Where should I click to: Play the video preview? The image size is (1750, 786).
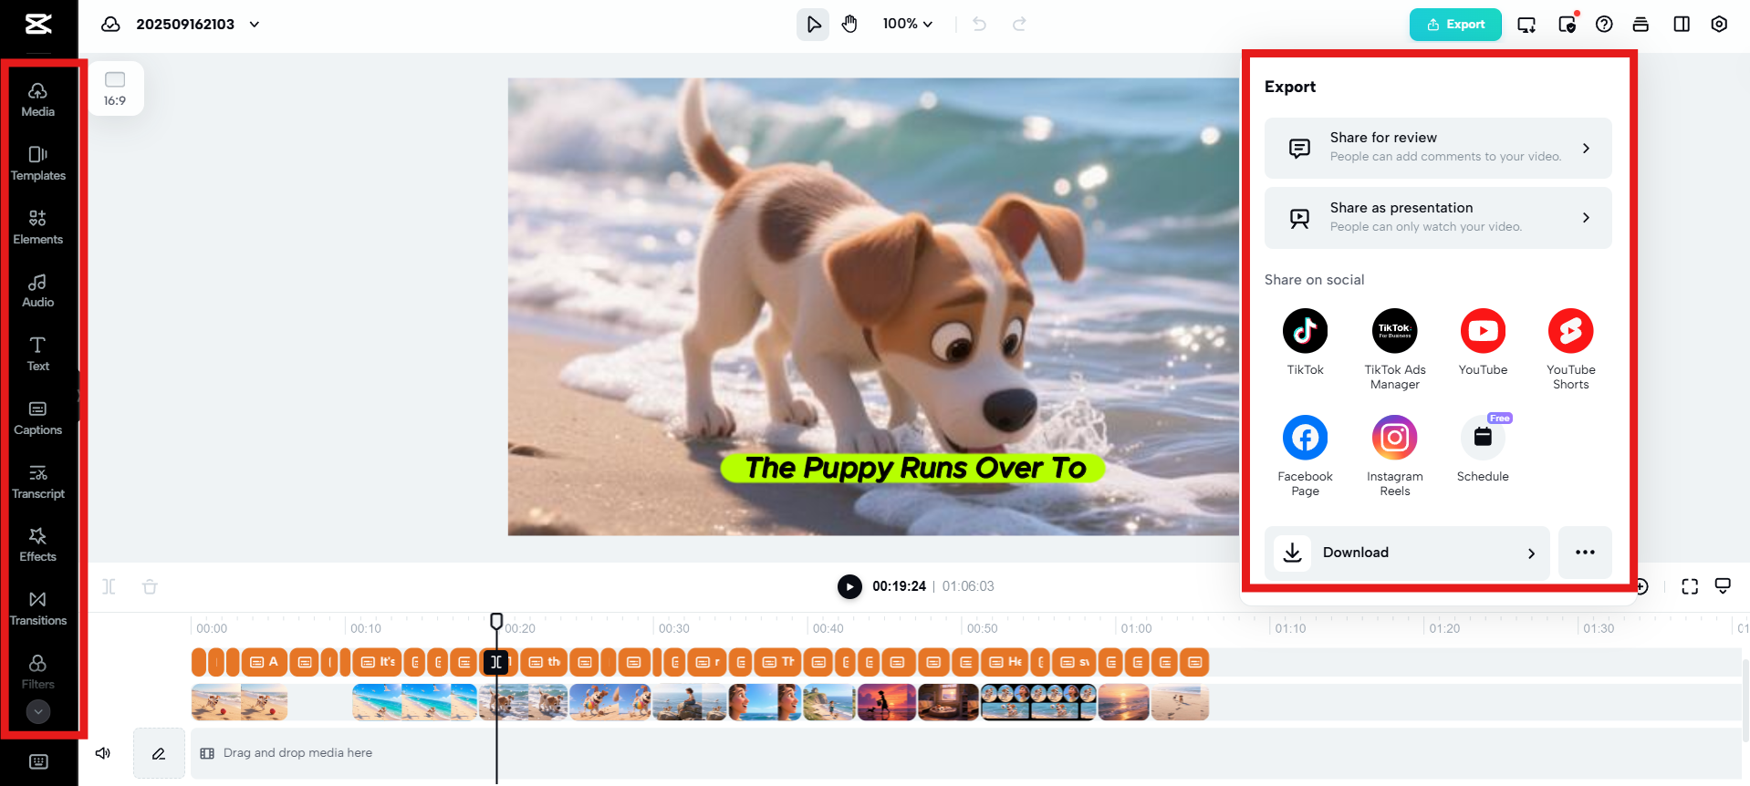849,586
